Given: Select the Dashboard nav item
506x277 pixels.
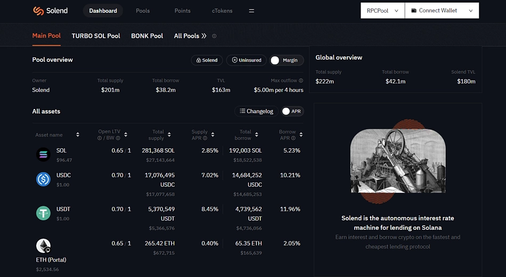Looking at the screenshot, I should tap(103, 11).
